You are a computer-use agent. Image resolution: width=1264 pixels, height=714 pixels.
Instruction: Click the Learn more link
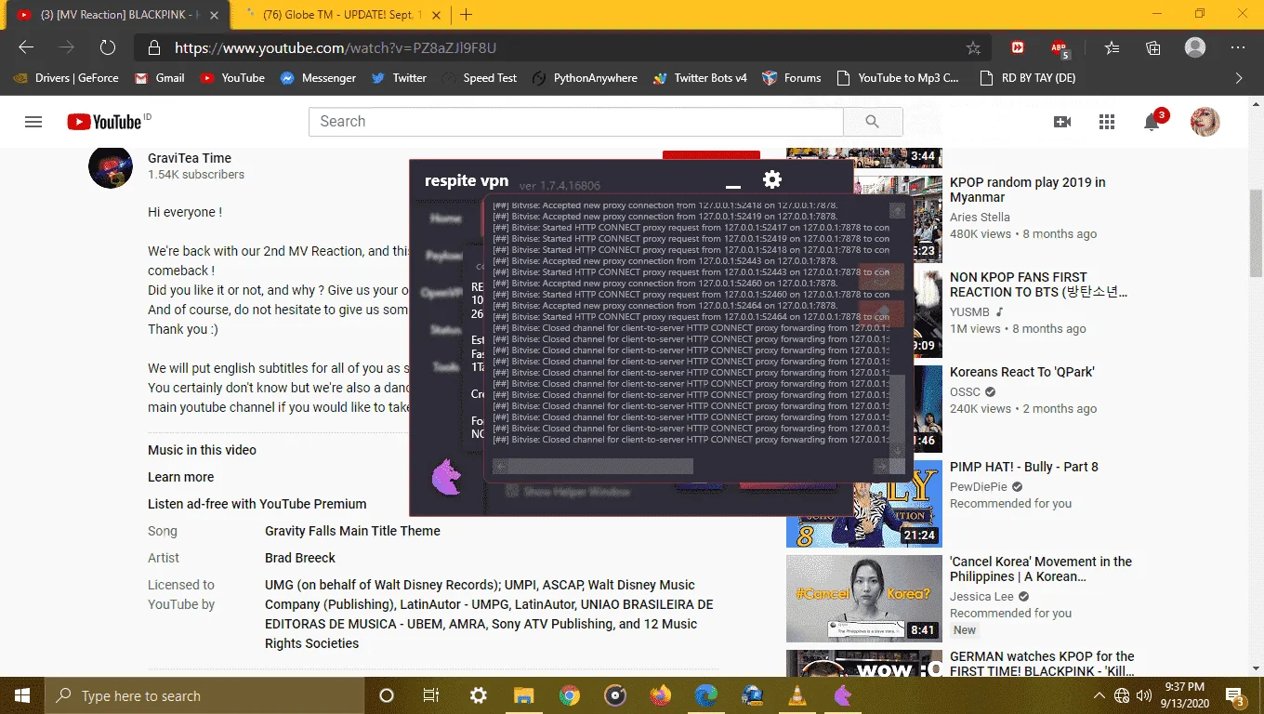pyautogui.click(x=180, y=477)
